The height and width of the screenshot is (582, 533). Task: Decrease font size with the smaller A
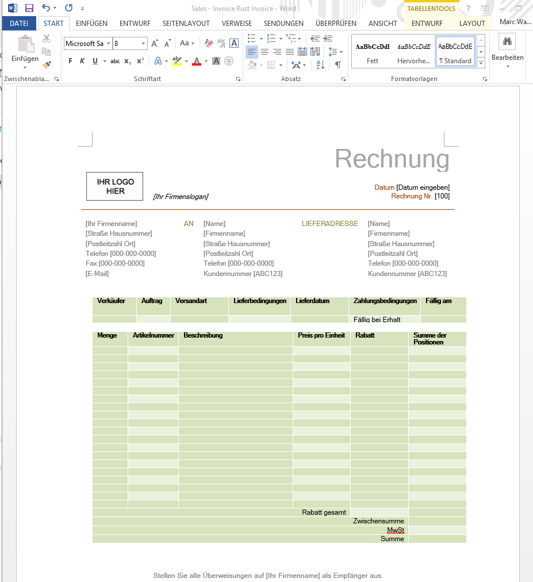tap(167, 44)
